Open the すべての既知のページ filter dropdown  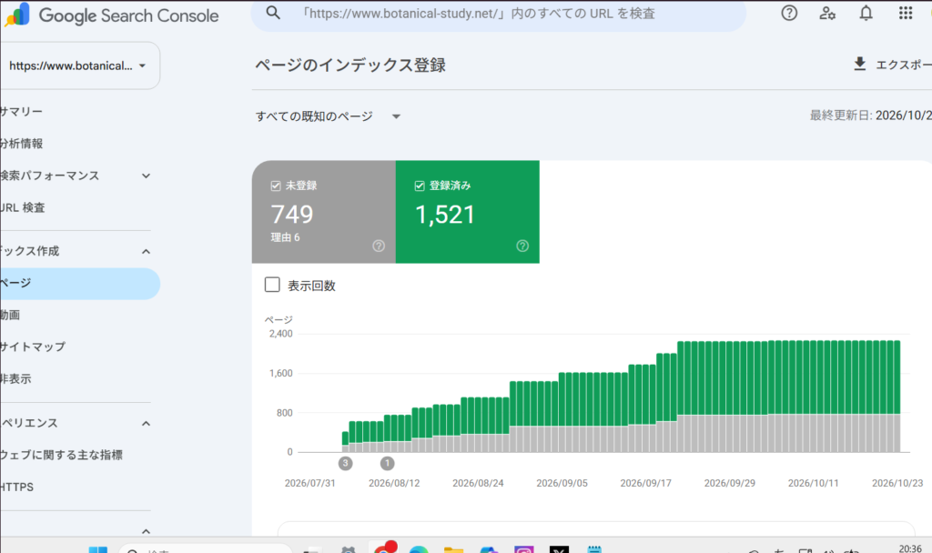(328, 116)
